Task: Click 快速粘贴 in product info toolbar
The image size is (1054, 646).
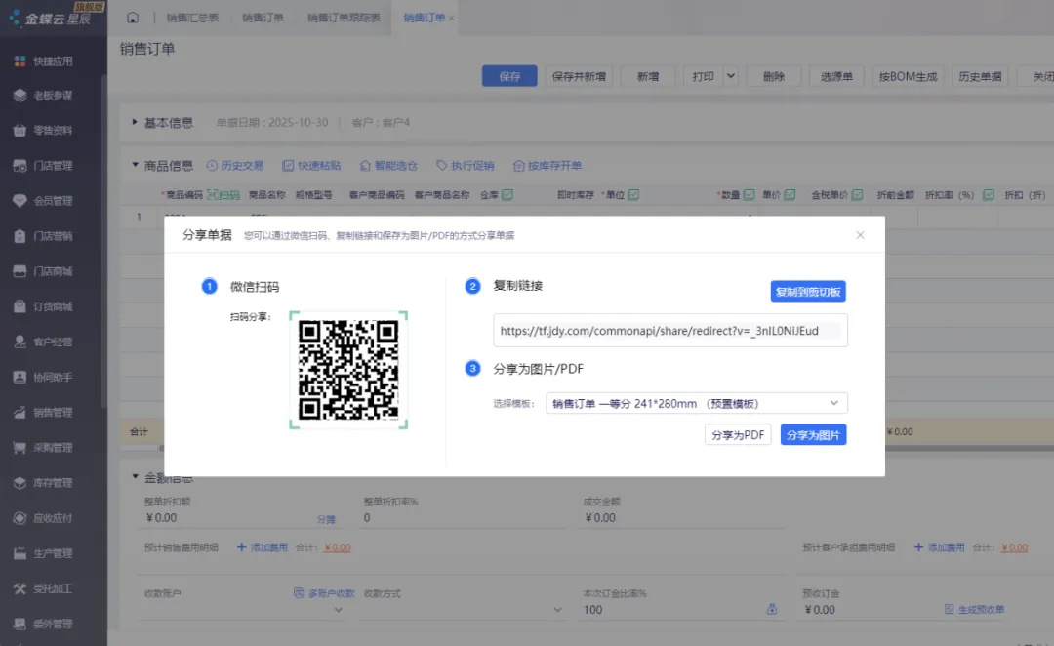Action: [311, 165]
